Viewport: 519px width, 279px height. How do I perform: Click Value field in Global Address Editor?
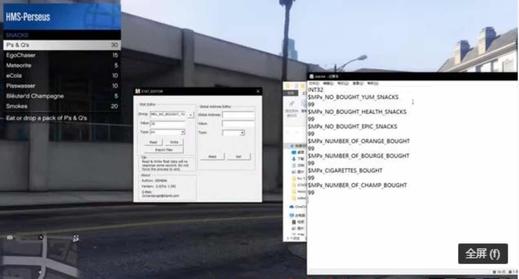click(238, 124)
